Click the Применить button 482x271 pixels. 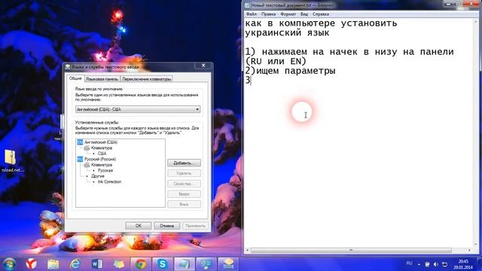click(195, 226)
